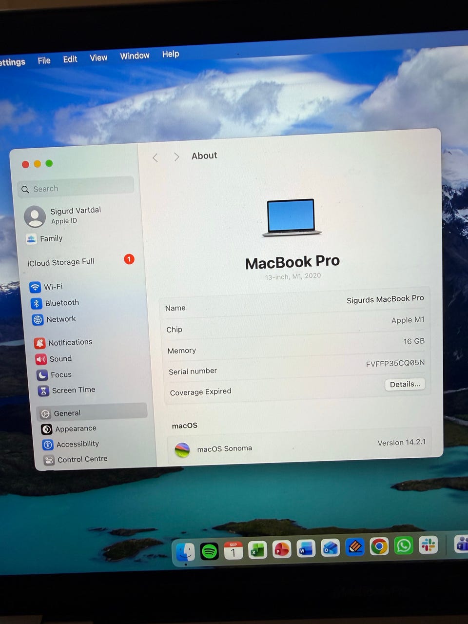Click the forward chevron beside About
This screenshot has height=624, width=468.
[176, 156]
